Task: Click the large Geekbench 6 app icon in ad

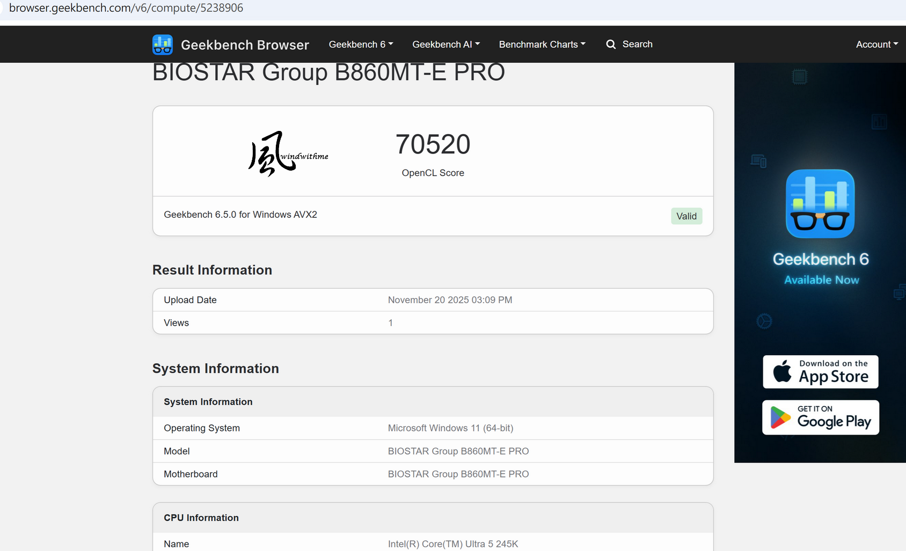Action: pyautogui.click(x=820, y=204)
